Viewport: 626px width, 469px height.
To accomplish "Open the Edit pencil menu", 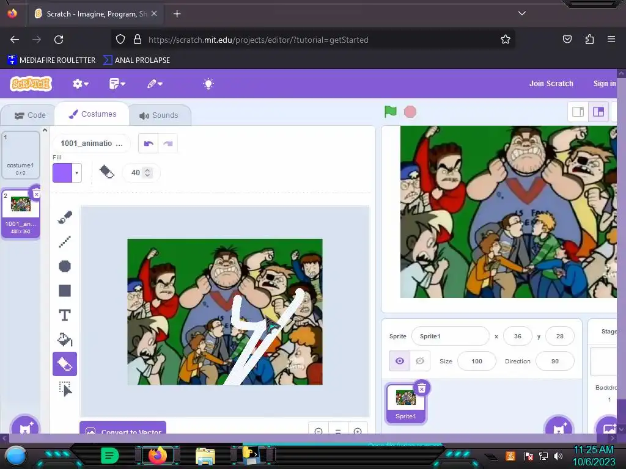I will click(x=155, y=84).
